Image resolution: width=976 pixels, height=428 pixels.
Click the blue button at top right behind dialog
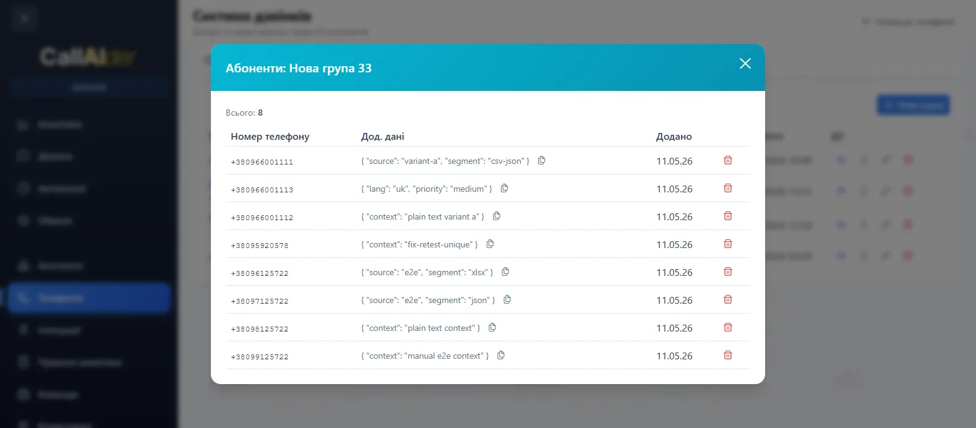coord(913,105)
